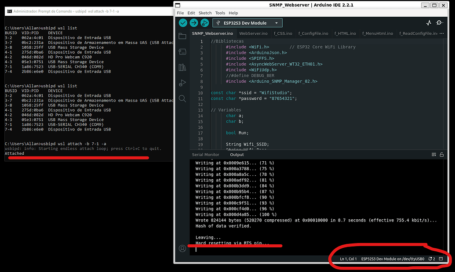Open the Tools menu
The image size is (455, 272).
[220, 13]
